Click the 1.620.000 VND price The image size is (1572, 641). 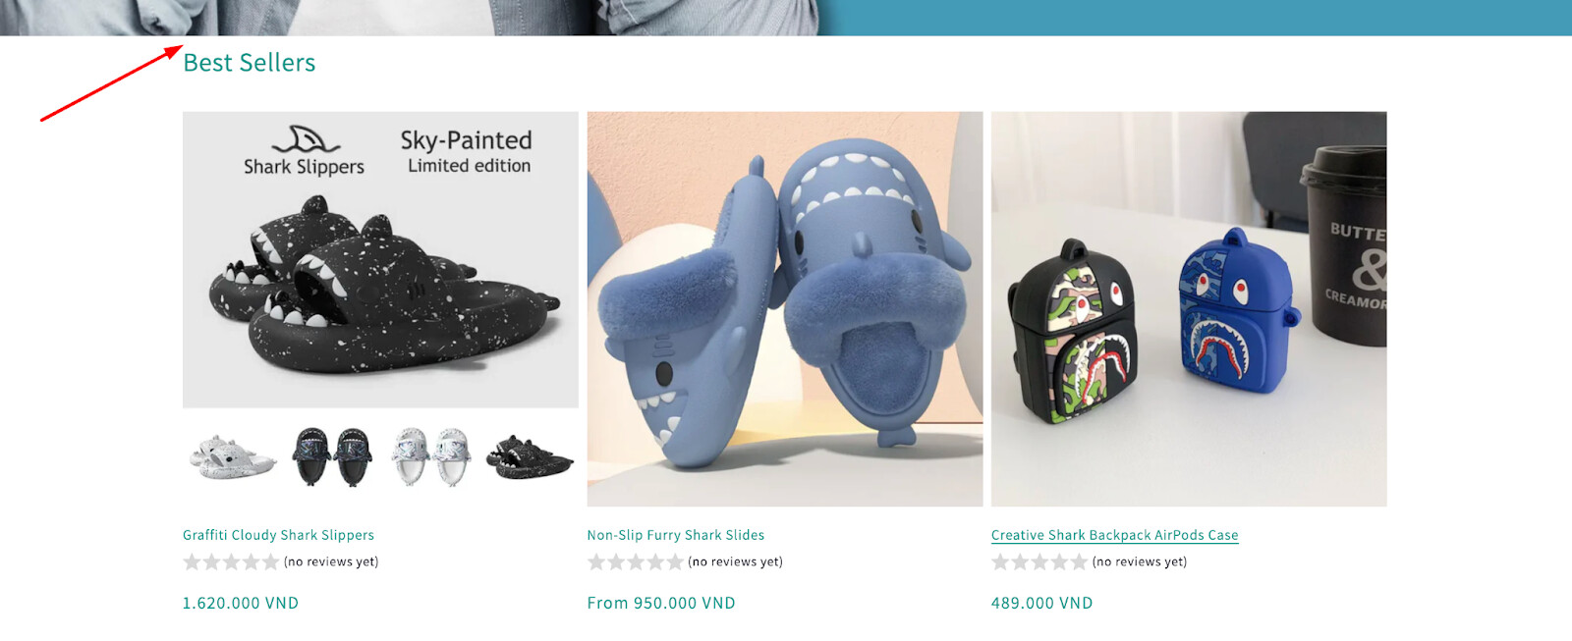coord(241,603)
